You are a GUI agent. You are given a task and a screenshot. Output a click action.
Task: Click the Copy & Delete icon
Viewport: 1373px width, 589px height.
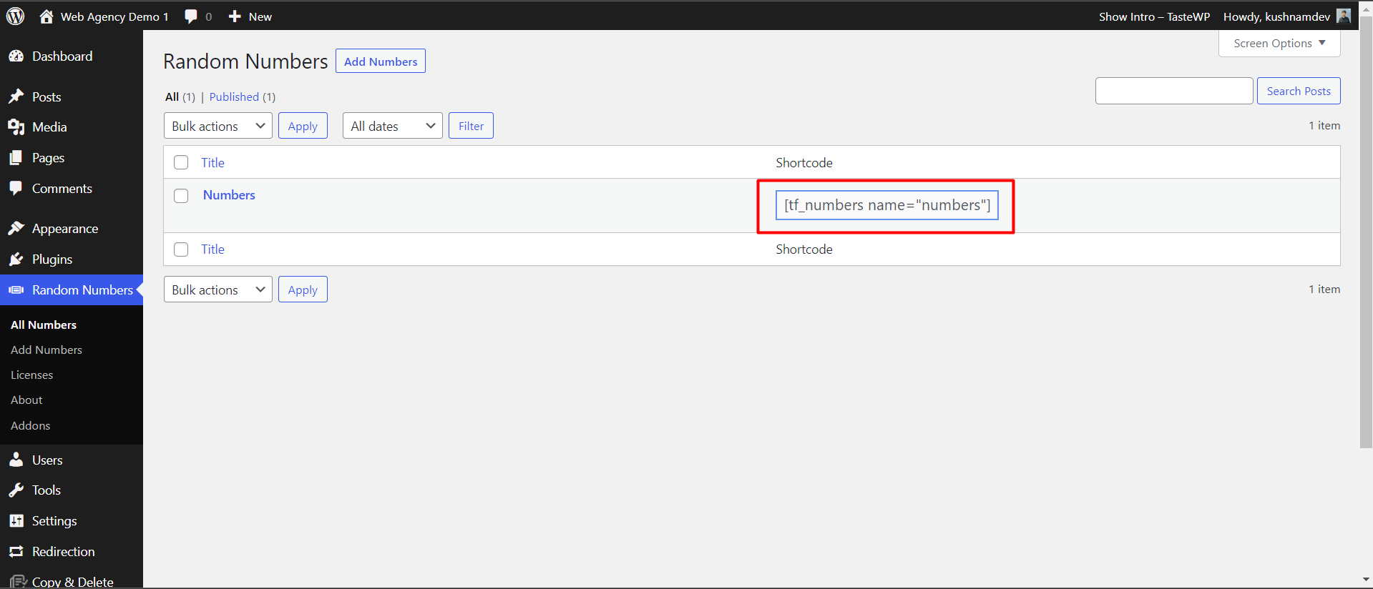[19, 582]
